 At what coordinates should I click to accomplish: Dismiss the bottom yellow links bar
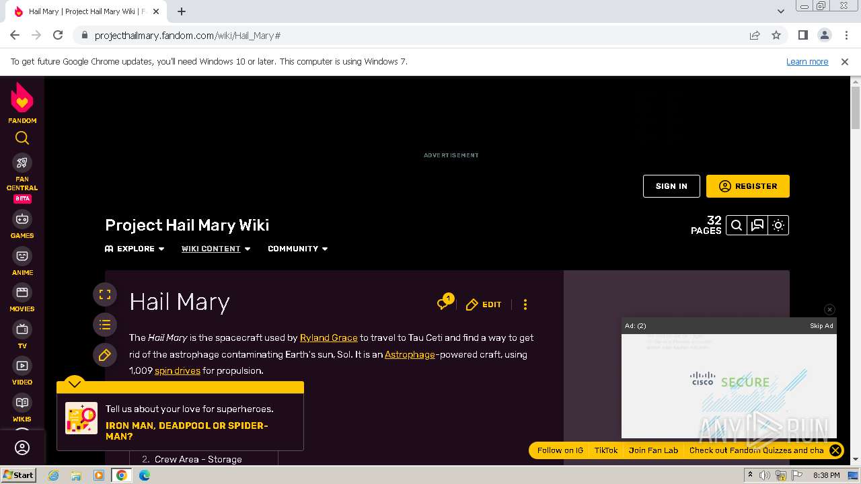(835, 450)
